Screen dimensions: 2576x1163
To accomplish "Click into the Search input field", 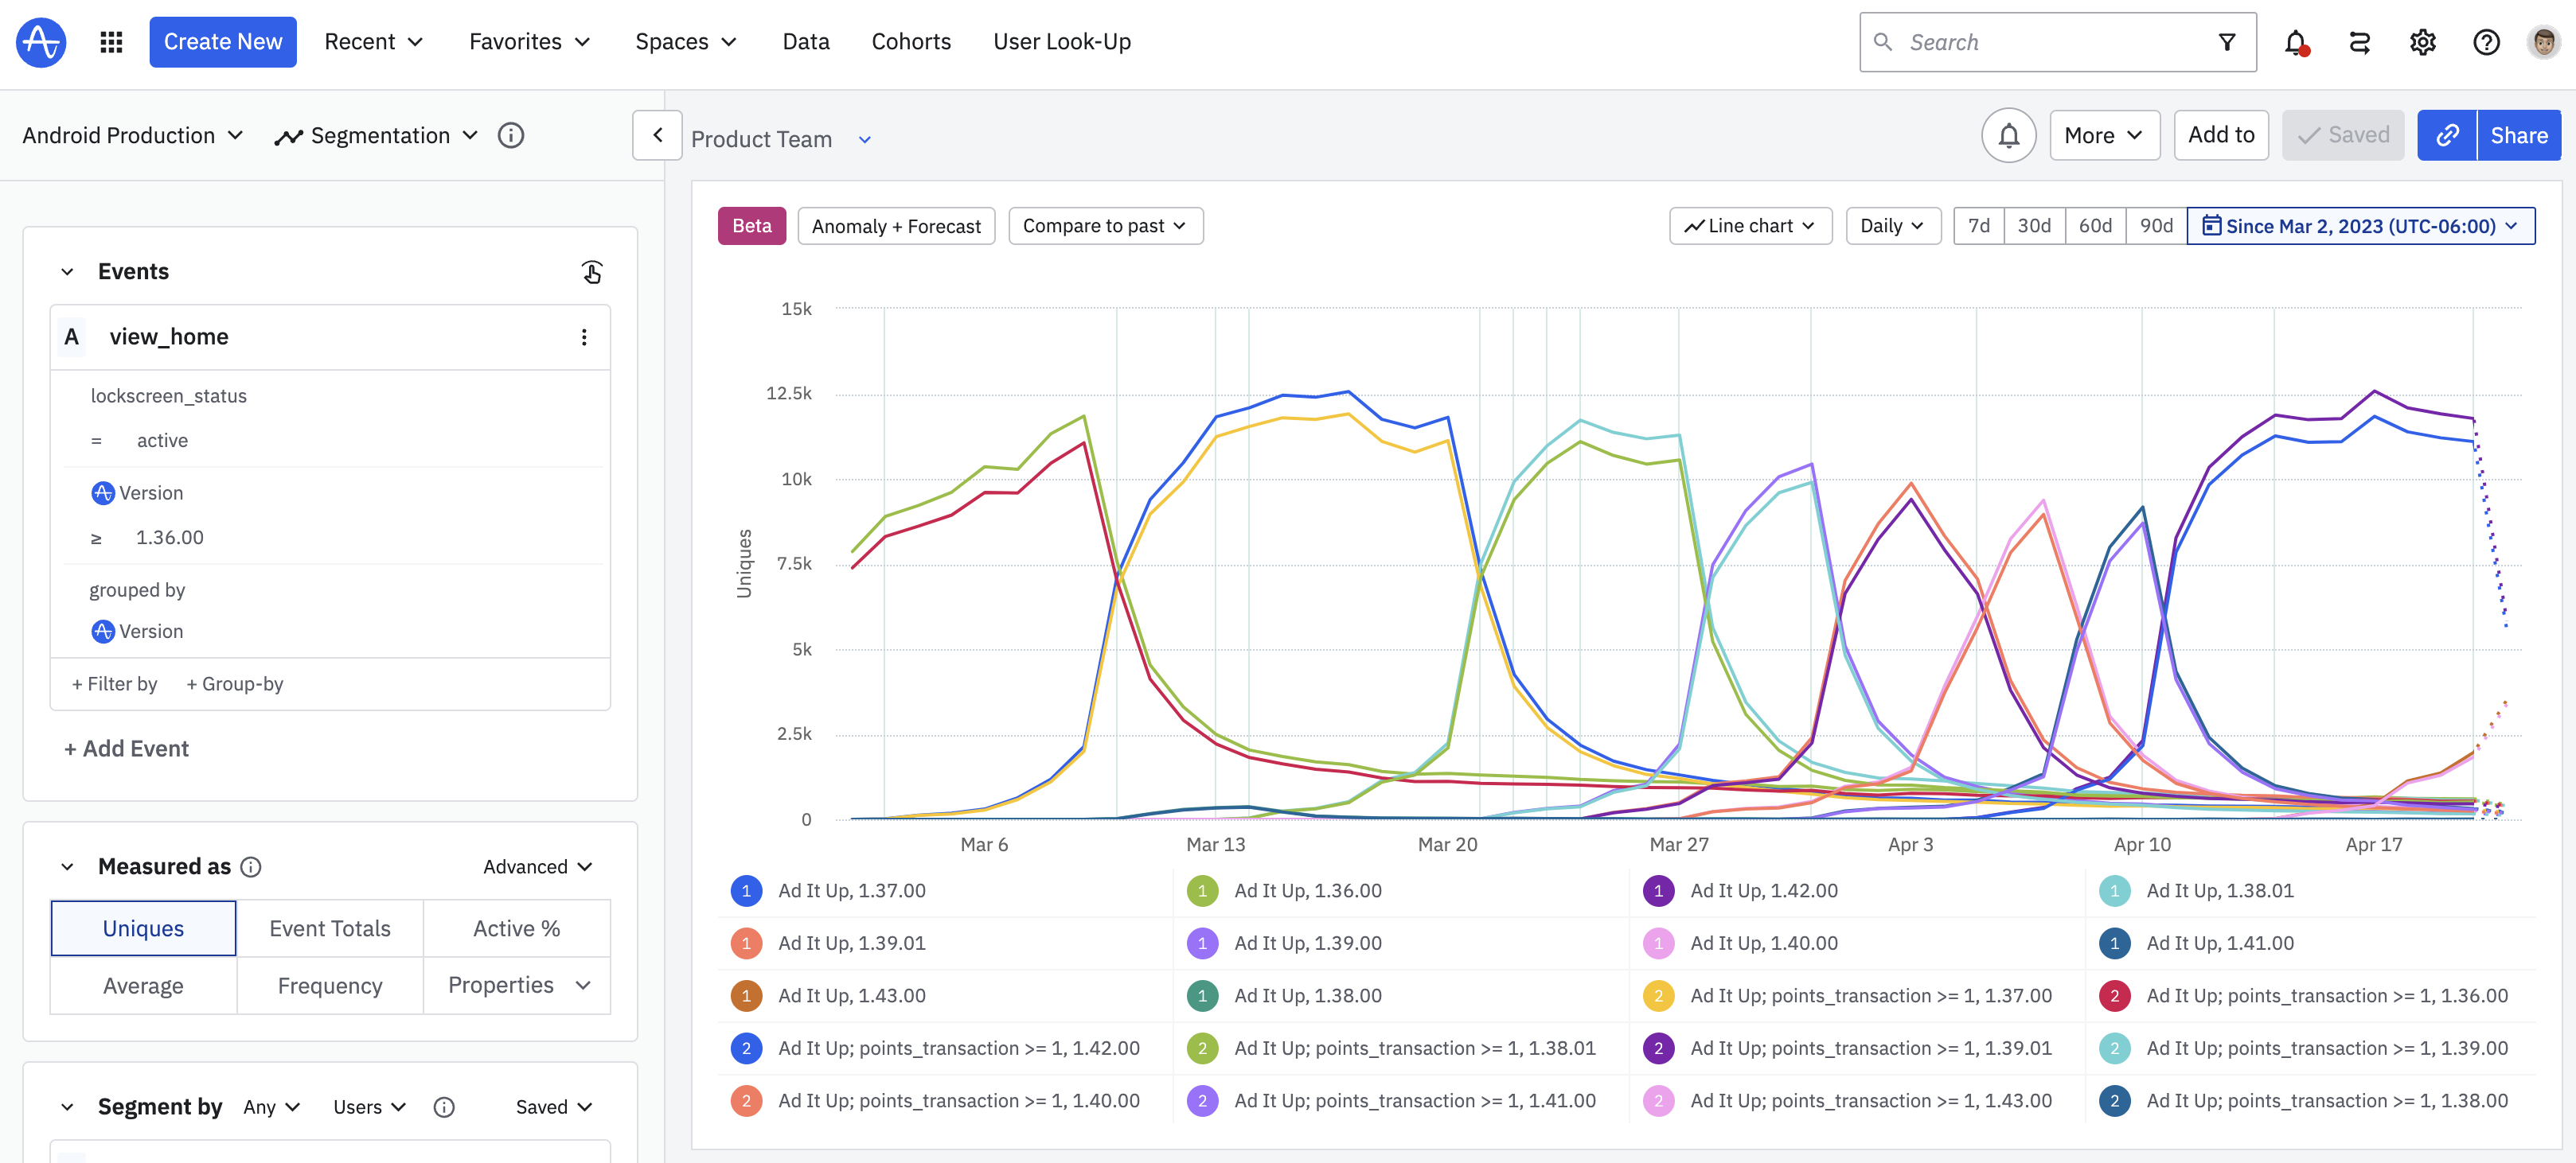I will coord(2040,42).
